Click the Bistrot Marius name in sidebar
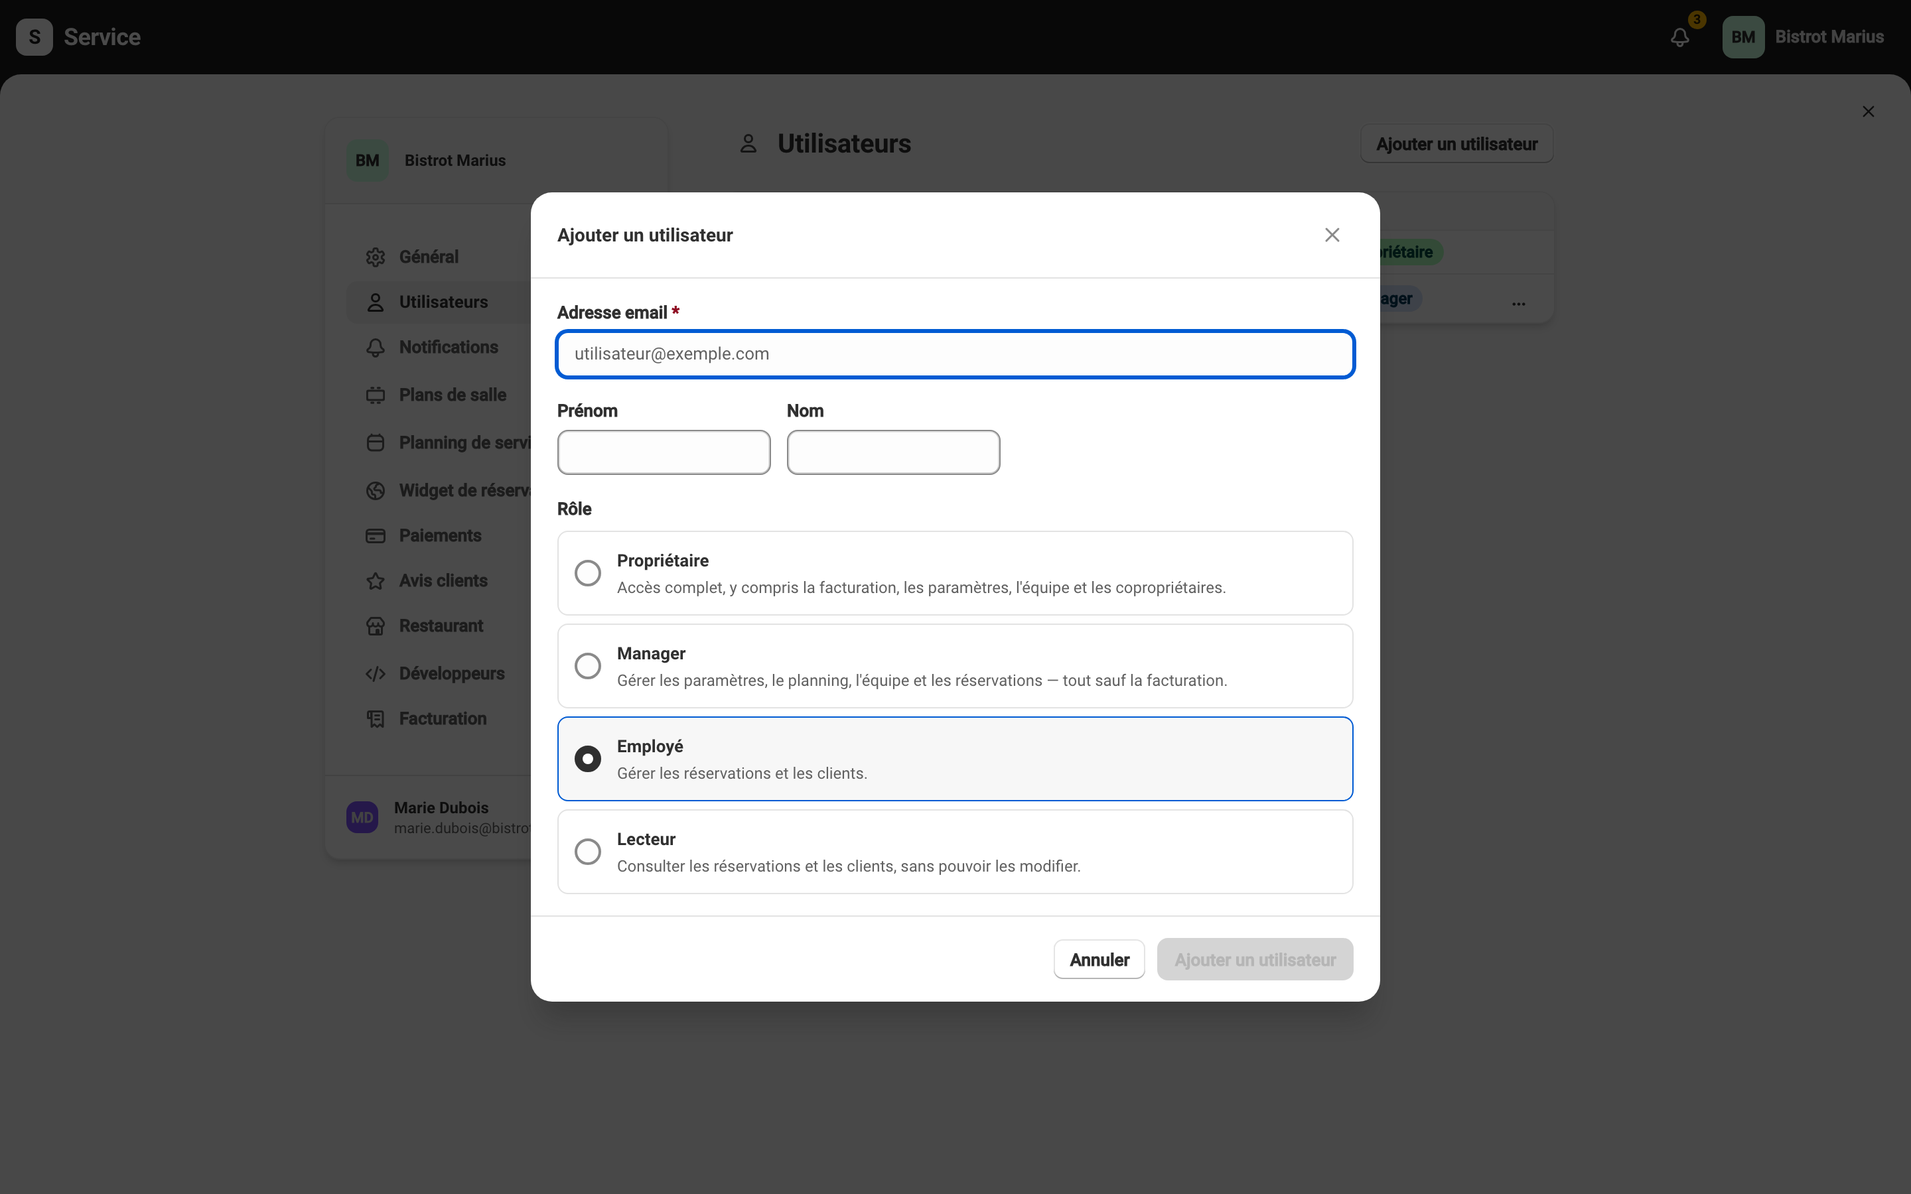Image resolution: width=1911 pixels, height=1194 pixels. (455, 161)
